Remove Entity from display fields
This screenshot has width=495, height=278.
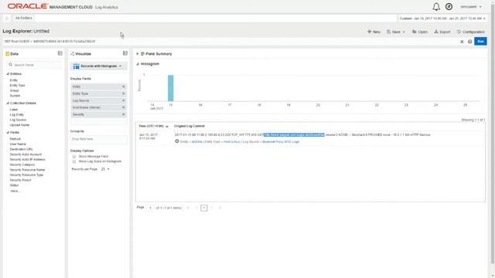point(124,86)
